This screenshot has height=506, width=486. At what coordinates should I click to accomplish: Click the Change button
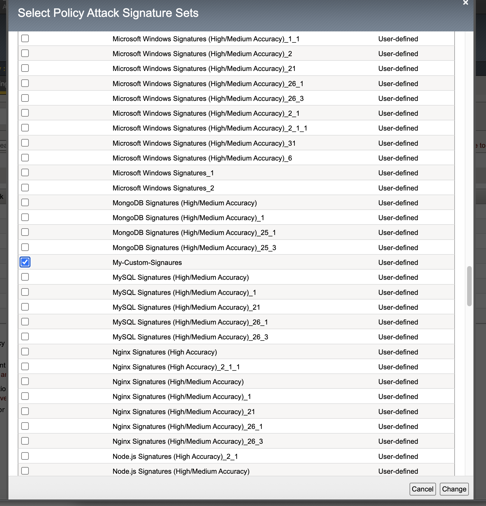coord(454,489)
